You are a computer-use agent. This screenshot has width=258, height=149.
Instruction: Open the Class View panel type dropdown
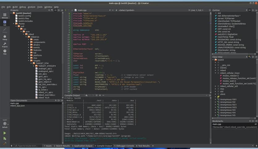[x=247, y=57]
